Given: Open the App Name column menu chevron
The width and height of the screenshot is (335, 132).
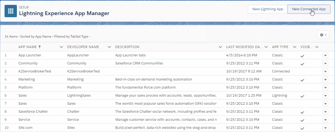Looking at the screenshot, I should tap(61, 47).
